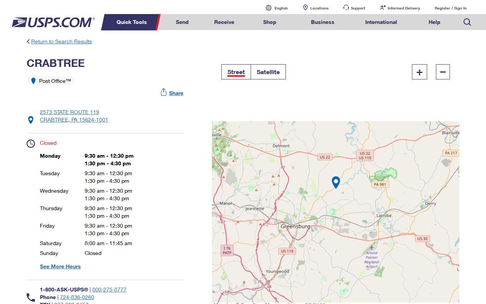Click the address location pin icon
The width and height of the screenshot is (486, 304).
coord(31,120)
